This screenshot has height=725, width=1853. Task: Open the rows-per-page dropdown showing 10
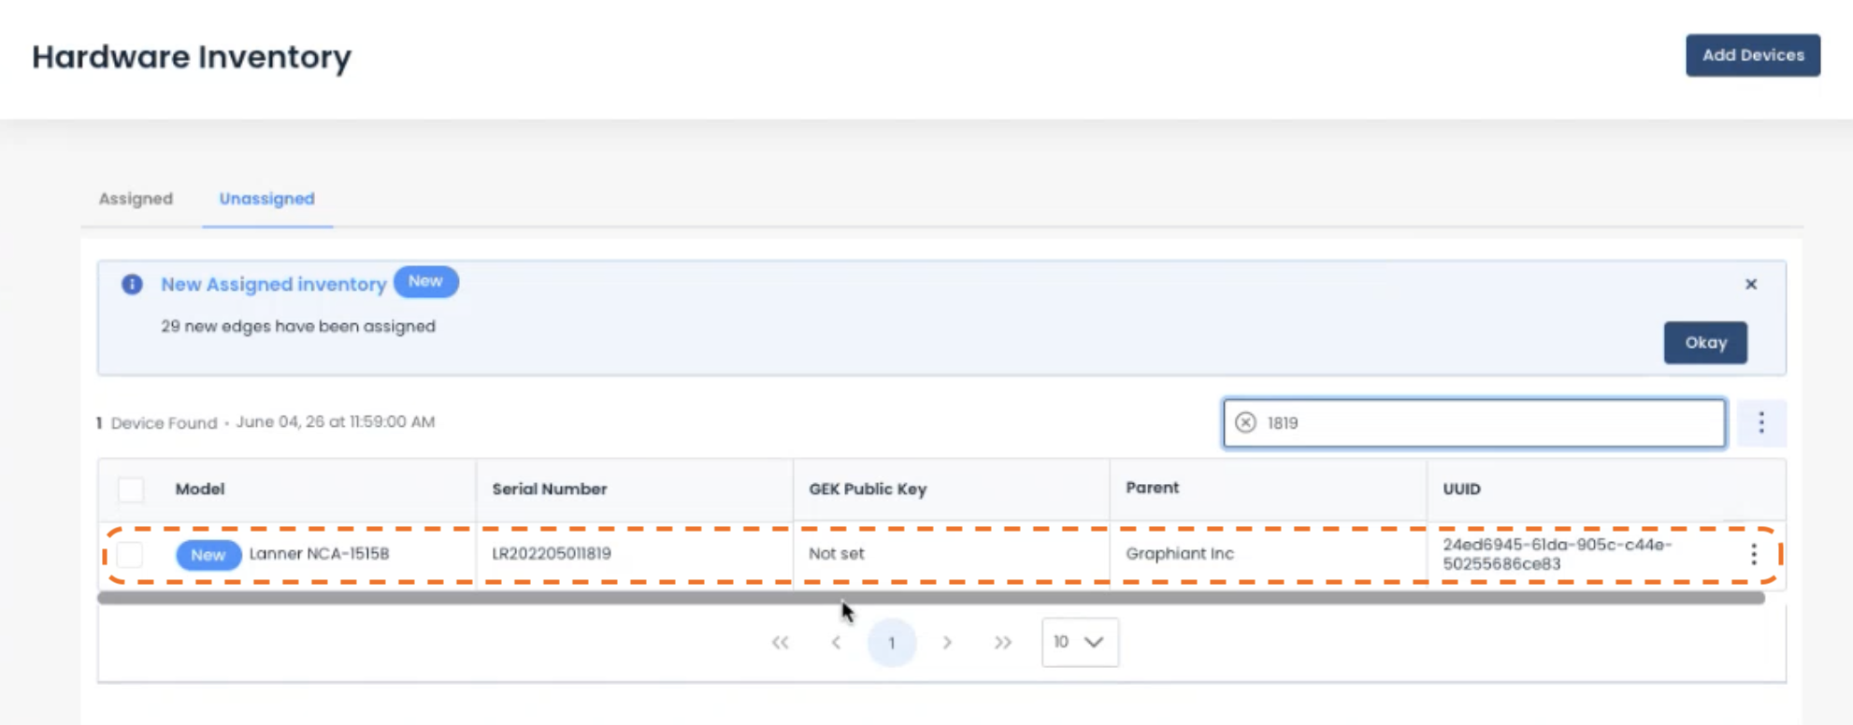pos(1079,642)
